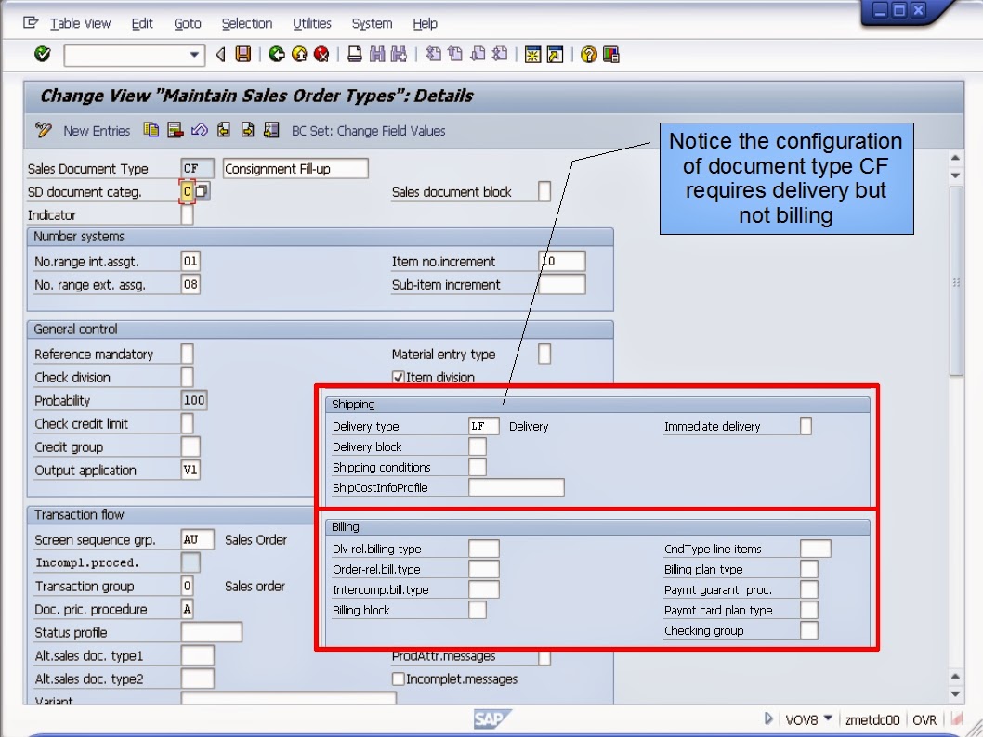
Task: Open the Edit menu
Action: point(142,24)
